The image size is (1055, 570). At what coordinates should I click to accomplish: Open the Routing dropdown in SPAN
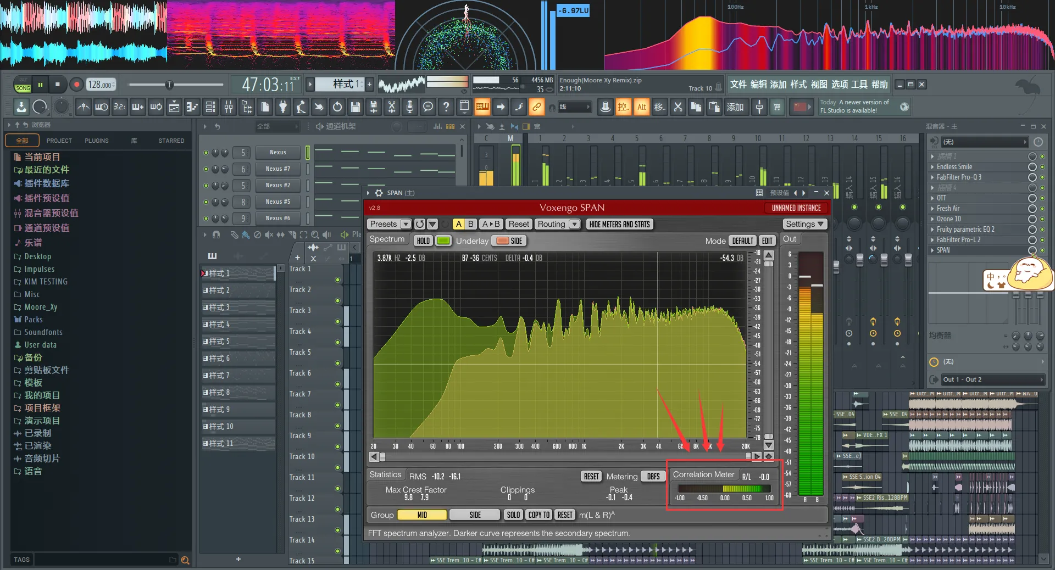[558, 224]
